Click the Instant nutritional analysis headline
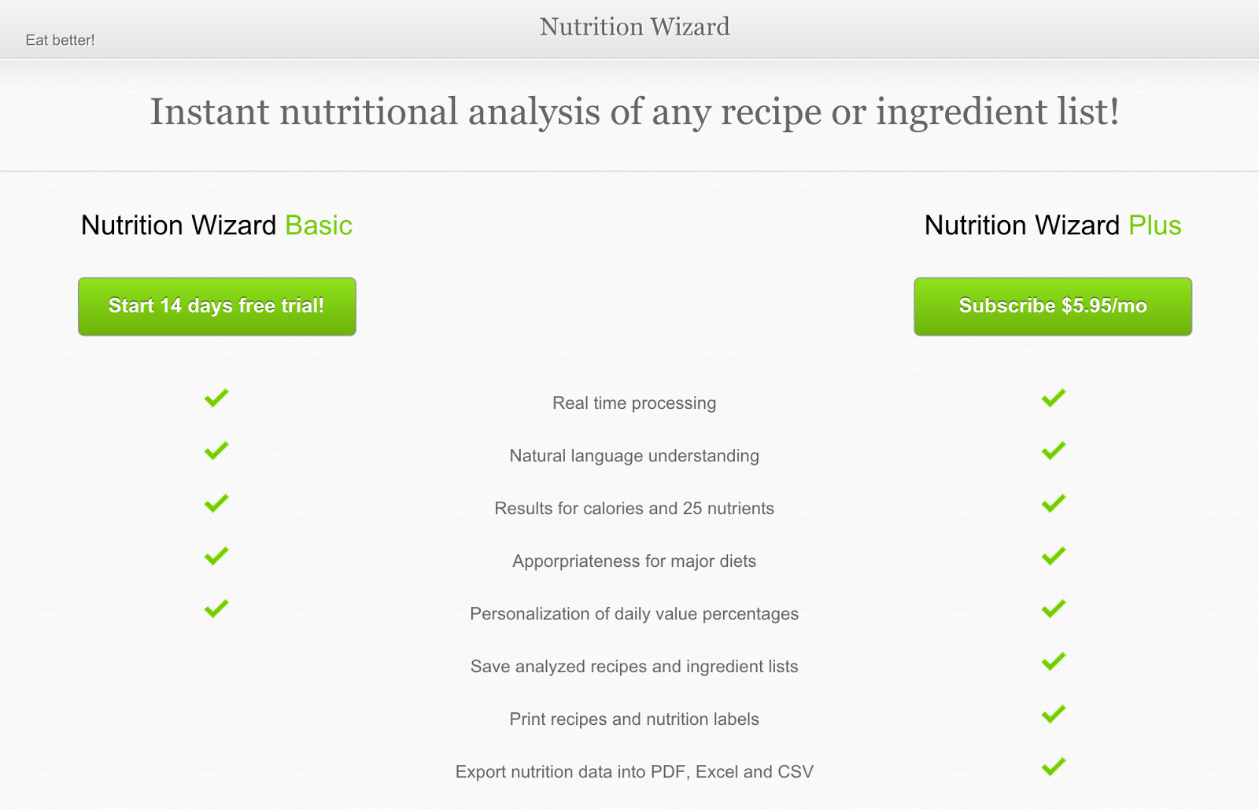The height and width of the screenshot is (809, 1259). pos(634,112)
